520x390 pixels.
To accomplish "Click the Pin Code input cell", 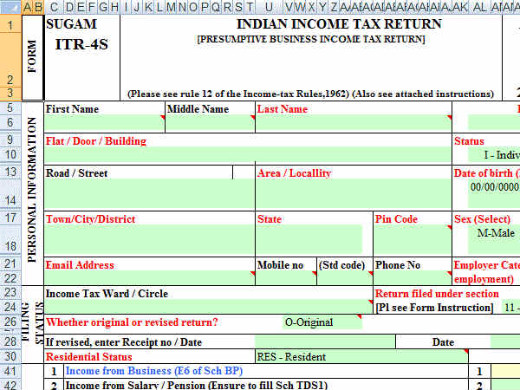I will [411, 239].
